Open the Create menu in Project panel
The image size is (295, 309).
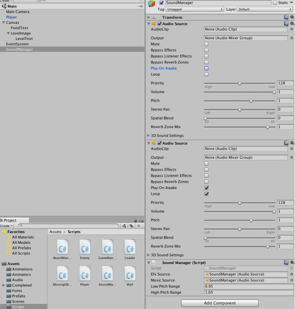click(6, 226)
